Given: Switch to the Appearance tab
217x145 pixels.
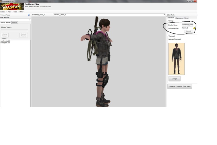Looking at the screenshot, I should [179, 18].
